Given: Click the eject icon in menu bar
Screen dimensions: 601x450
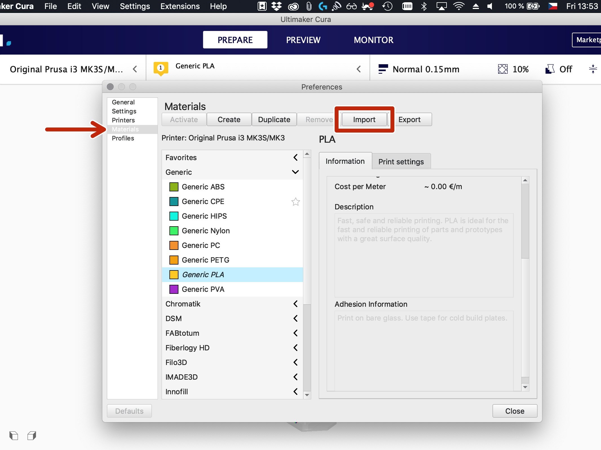Looking at the screenshot, I should click(476, 6).
